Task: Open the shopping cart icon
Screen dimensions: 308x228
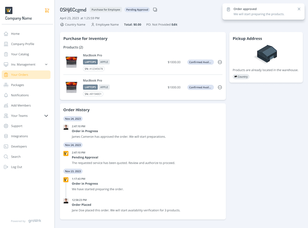Action: (x=47, y=10)
